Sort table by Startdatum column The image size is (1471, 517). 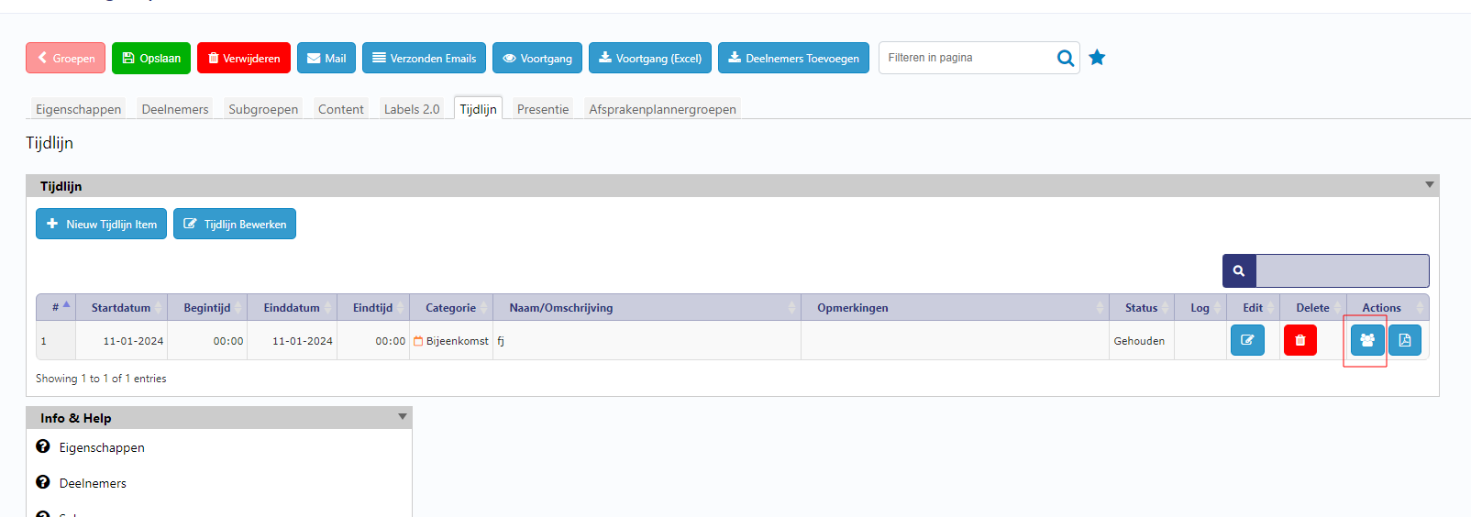coord(121,308)
